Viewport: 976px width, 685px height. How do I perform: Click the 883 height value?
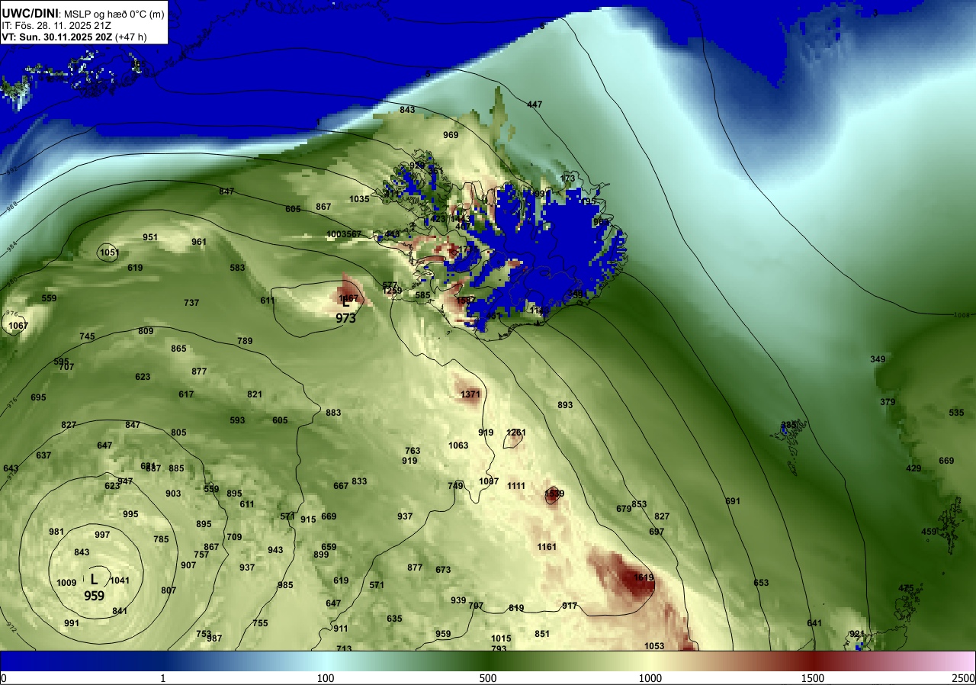tap(333, 413)
